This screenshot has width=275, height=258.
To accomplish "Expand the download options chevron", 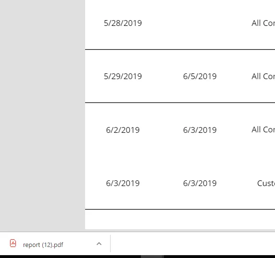I will tap(99, 244).
